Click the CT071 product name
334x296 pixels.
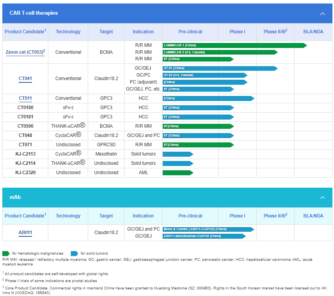click(26, 145)
